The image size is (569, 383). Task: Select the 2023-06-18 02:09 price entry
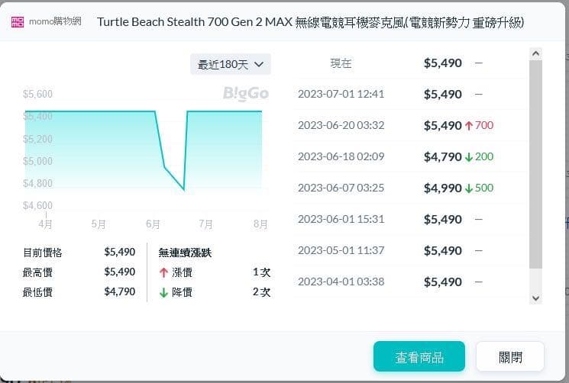(410, 156)
